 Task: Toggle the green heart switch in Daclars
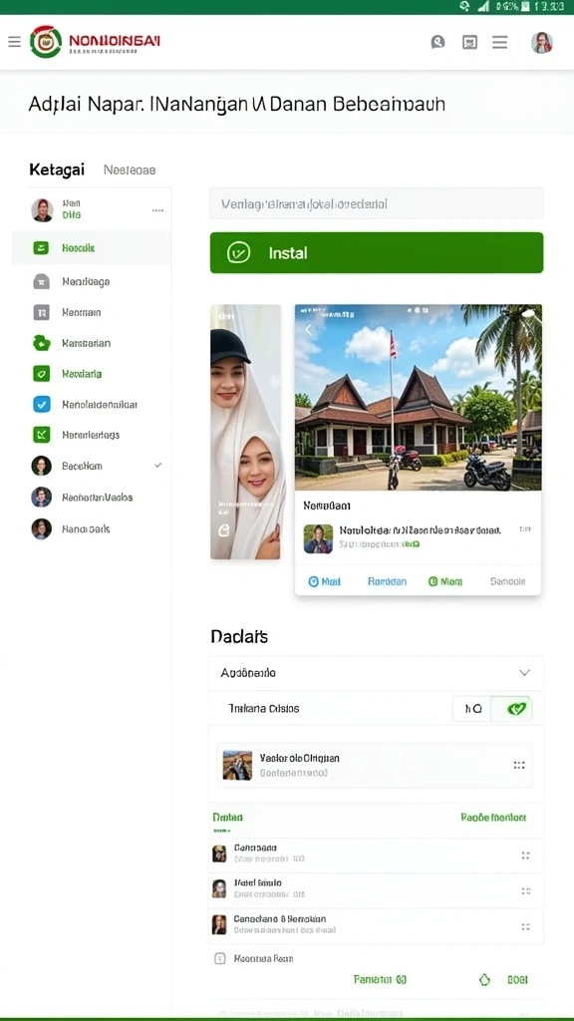[x=511, y=709]
